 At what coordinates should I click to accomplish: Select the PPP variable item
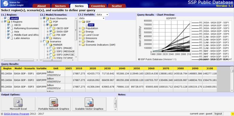[91, 25]
